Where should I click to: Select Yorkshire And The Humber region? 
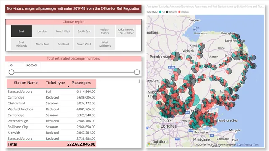coord(126,31)
